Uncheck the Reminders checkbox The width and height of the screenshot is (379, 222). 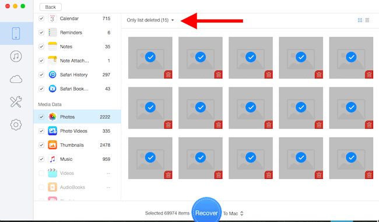coord(41,33)
